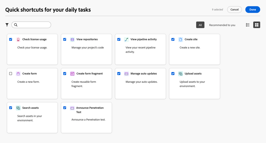Uncheck the Manage auto updates checkbox
266x143 pixels.
point(119,74)
